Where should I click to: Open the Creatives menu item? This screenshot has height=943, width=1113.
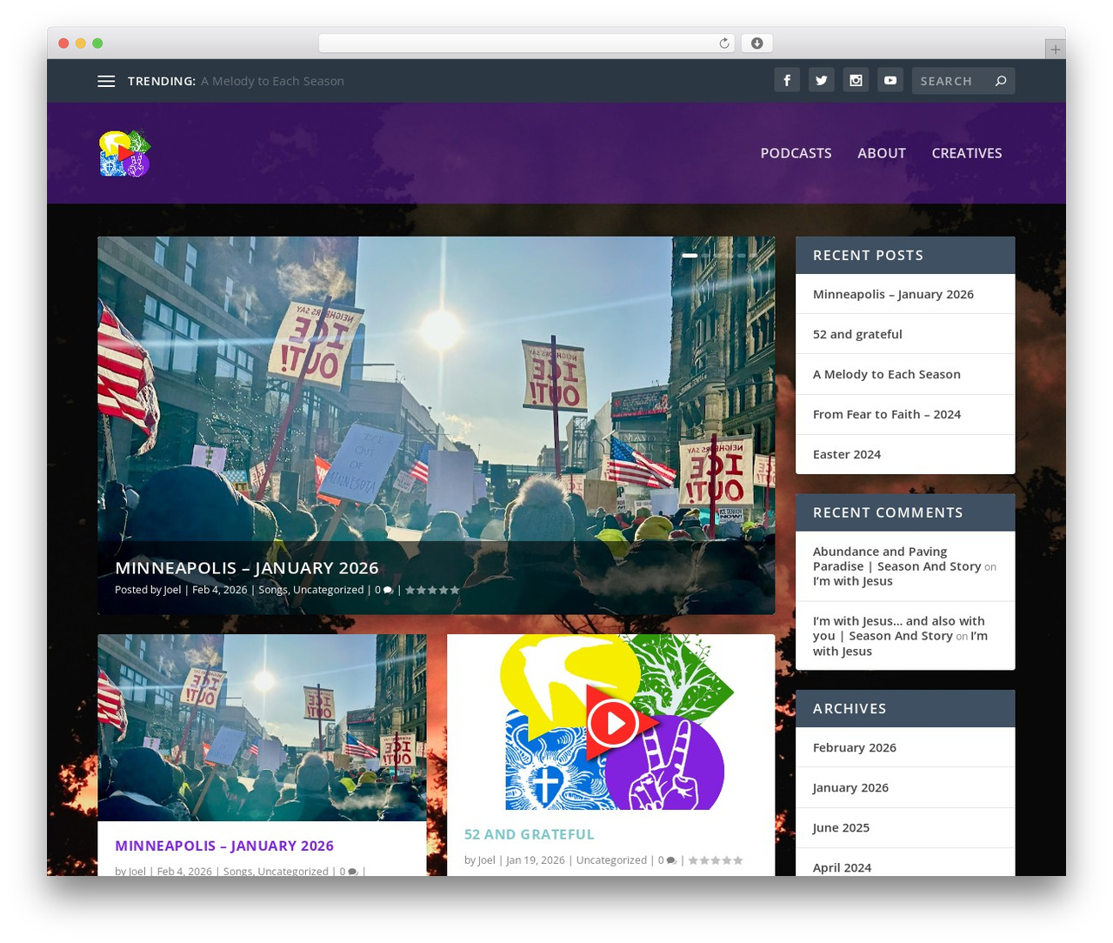967,153
